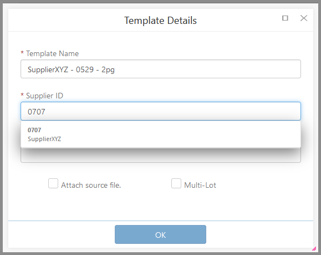Enable the Attach source file checkbox
Viewport: 321px width, 255px height.
[x=53, y=183]
